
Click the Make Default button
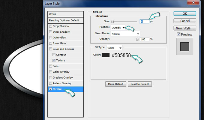tap(116, 84)
